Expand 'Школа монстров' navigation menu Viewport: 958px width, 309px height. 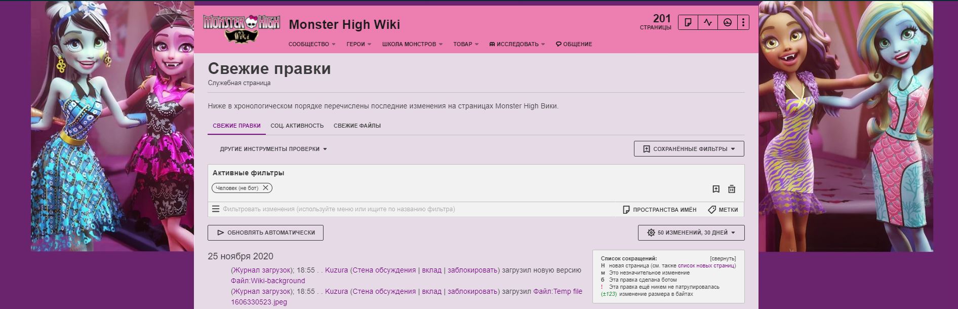(x=412, y=44)
